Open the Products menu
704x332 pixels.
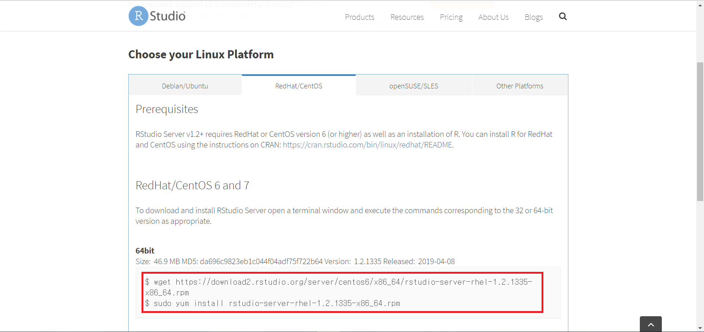[x=359, y=17]
